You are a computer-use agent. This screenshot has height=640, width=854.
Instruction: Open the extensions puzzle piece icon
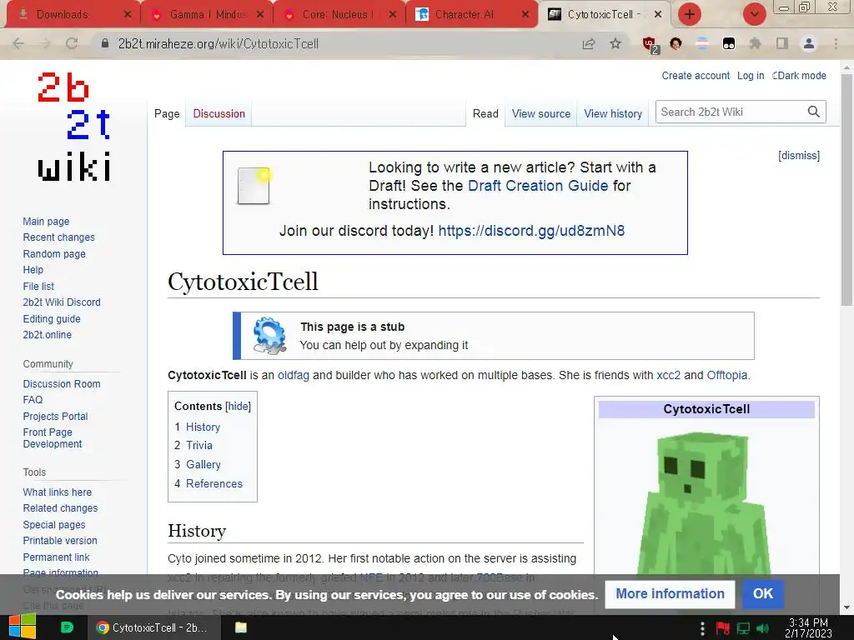755,43
